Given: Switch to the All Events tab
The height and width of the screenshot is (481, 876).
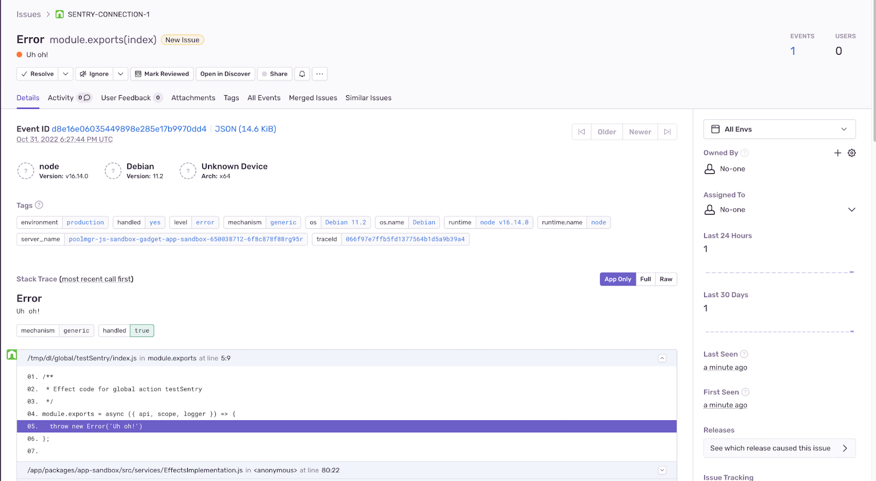Looking at the screenshot, I should (264, 98).
